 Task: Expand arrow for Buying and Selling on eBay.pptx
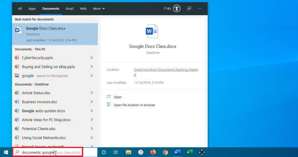click(x=92, y=67)
